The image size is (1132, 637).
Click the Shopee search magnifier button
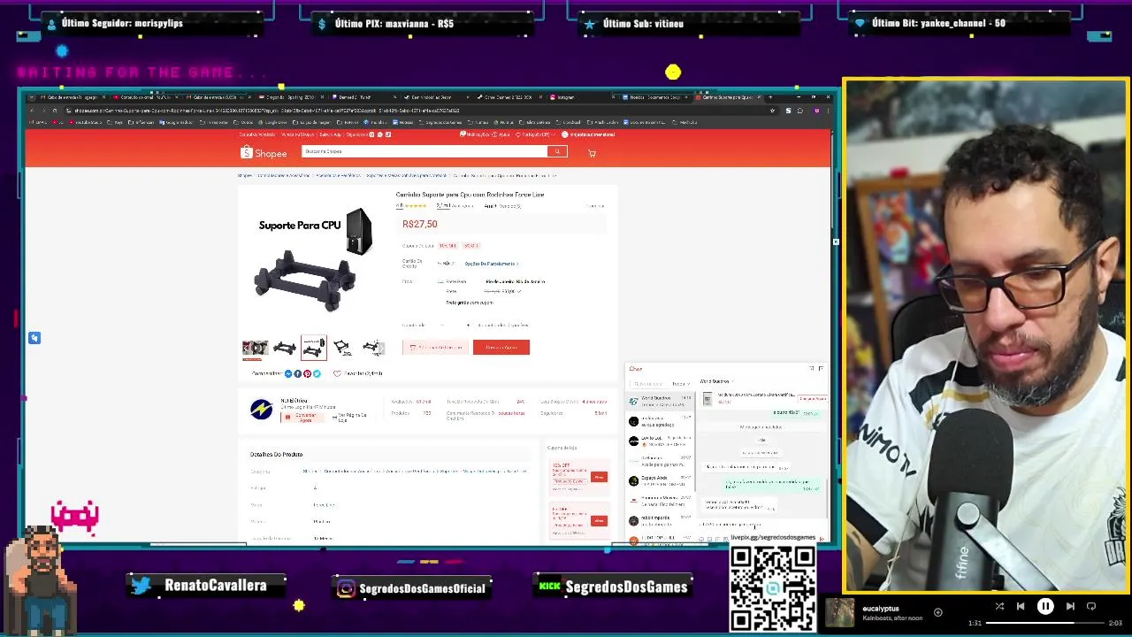click(557, 152)
